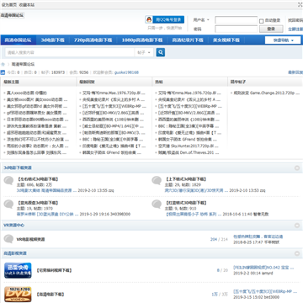
Task: Open the 【高清电影下载】 forum
Action: (x=50, y=295)
